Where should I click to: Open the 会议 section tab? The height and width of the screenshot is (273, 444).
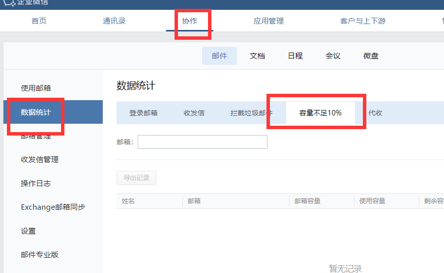click(333, 56)
